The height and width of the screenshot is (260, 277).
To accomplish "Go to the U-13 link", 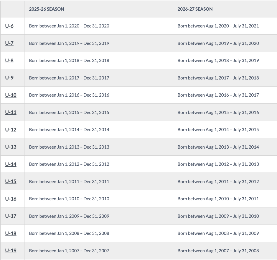I will click(11, 147).
